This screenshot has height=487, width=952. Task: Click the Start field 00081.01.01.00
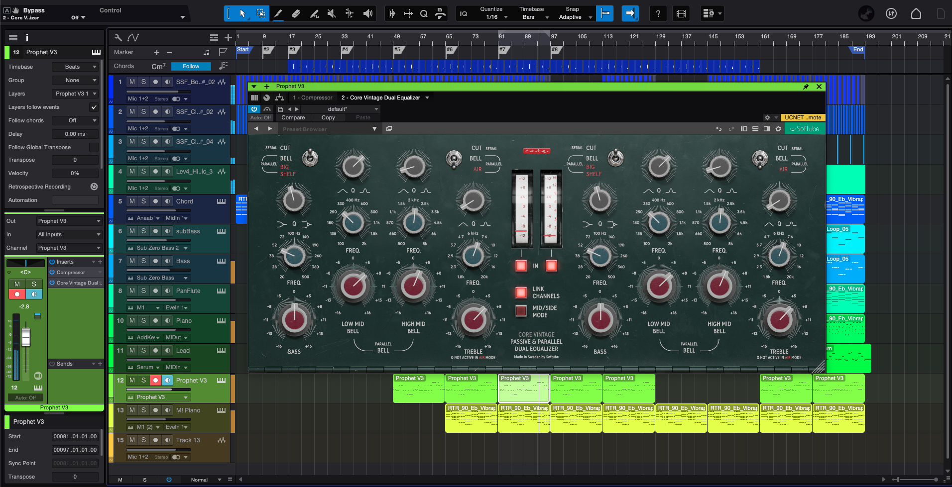(x=75, y=436)
